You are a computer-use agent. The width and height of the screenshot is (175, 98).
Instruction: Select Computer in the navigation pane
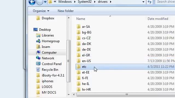[x=49, y=53]
